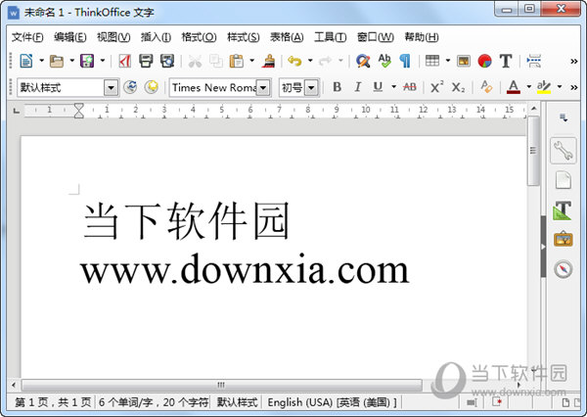Click the Clear Formatting icon
The image size is (587, 417).
tap(486, 87)
